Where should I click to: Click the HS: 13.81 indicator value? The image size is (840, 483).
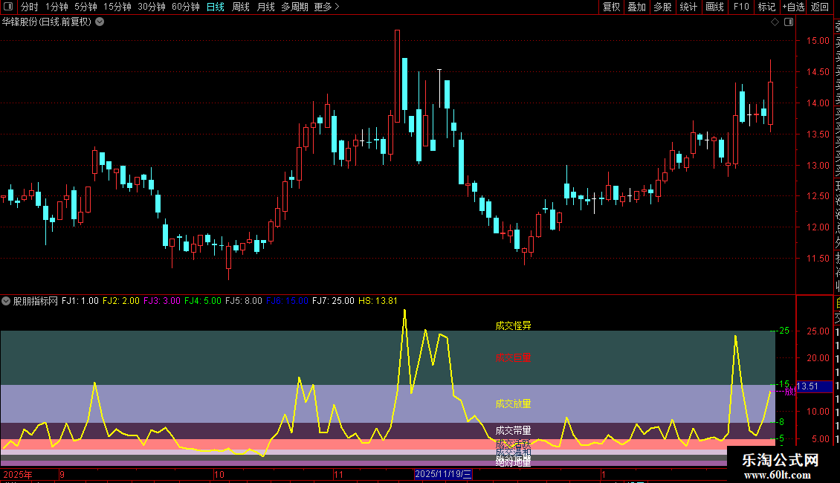point(378,301)
